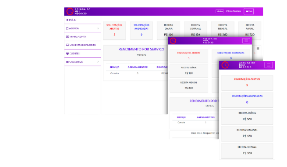The image size is (287, 167).
Task: Click the clock logo in desktop view header
Action: pos(70,11)
